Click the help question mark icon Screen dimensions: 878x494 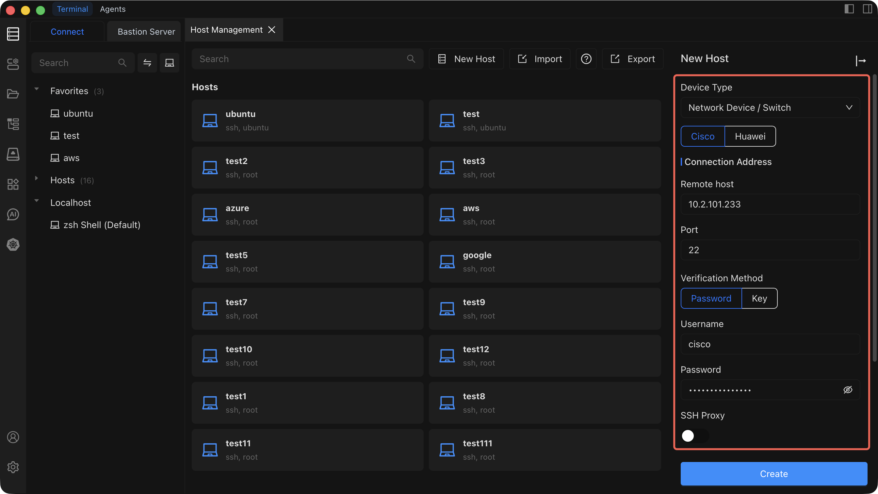coord(586,59)
